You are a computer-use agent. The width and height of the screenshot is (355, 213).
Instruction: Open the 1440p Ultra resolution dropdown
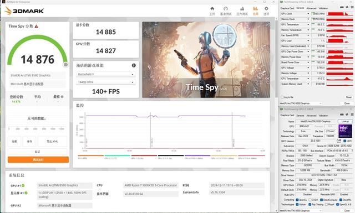click(106, 82)
